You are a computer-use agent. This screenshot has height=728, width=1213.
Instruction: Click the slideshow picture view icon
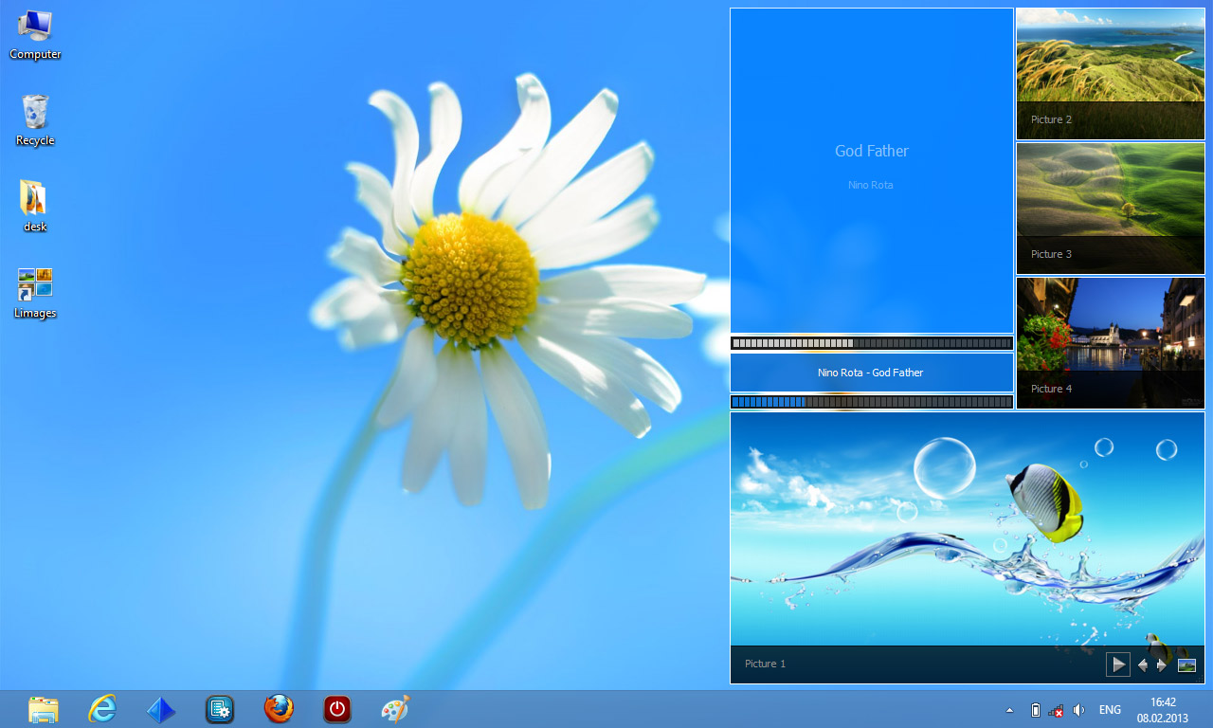pos(1186,665)
